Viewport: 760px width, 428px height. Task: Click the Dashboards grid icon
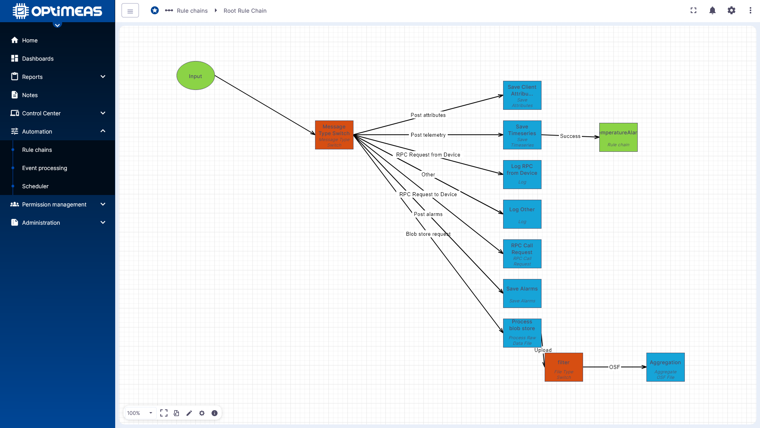[x=15, y=58]
